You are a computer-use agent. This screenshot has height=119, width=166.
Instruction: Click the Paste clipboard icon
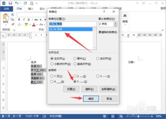pyautogui.click(x=6, y=16)
